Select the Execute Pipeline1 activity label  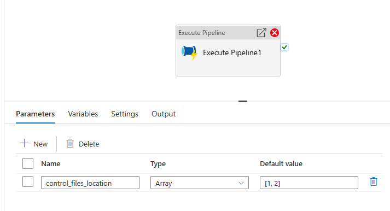click(x=232, y=52)
